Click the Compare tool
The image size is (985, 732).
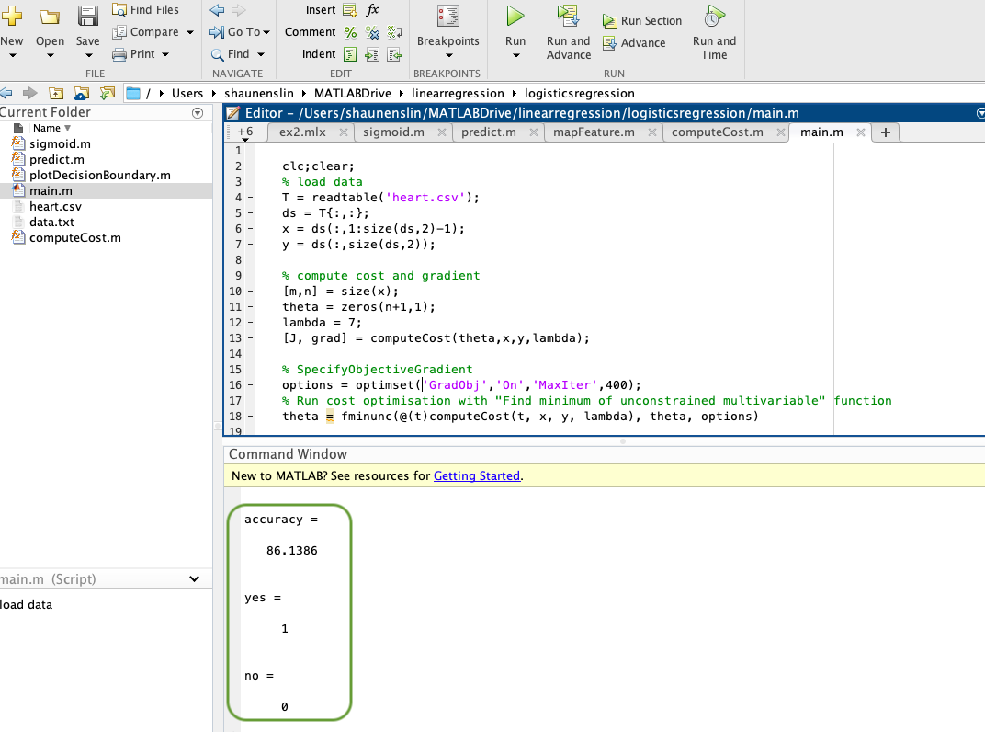[x=146, y=31]
